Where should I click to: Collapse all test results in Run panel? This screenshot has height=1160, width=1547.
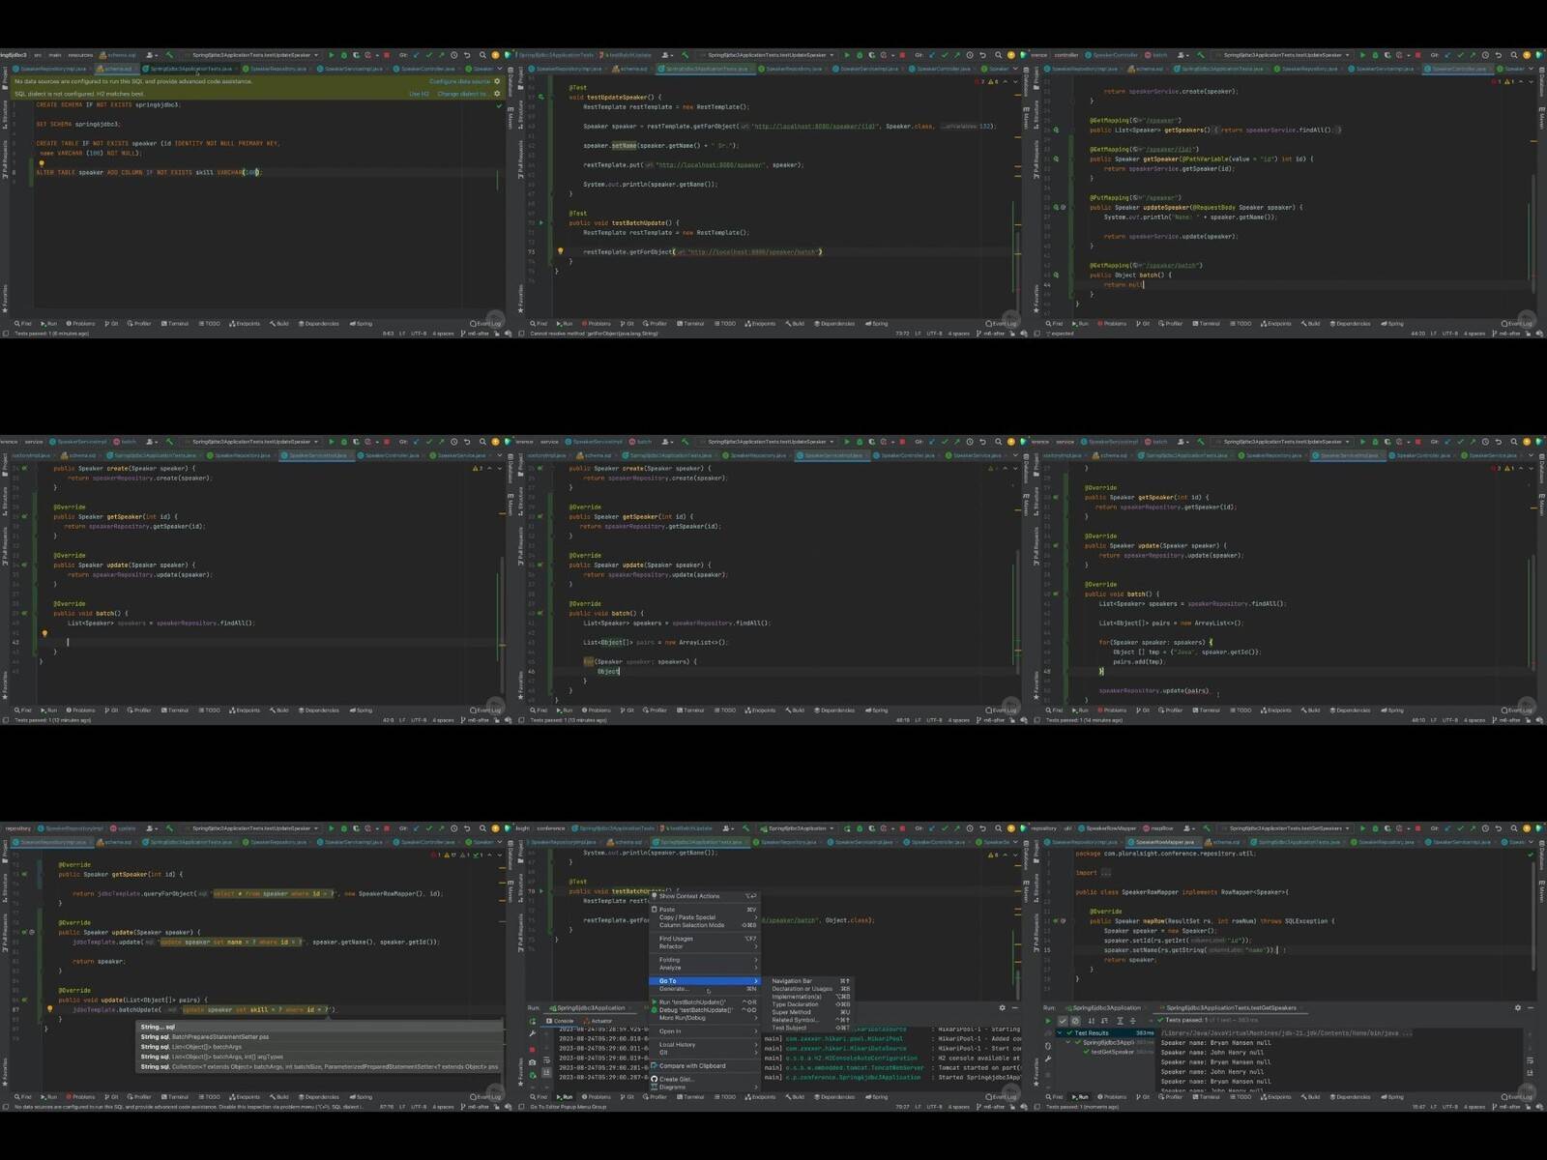tap(1133, 1021)
